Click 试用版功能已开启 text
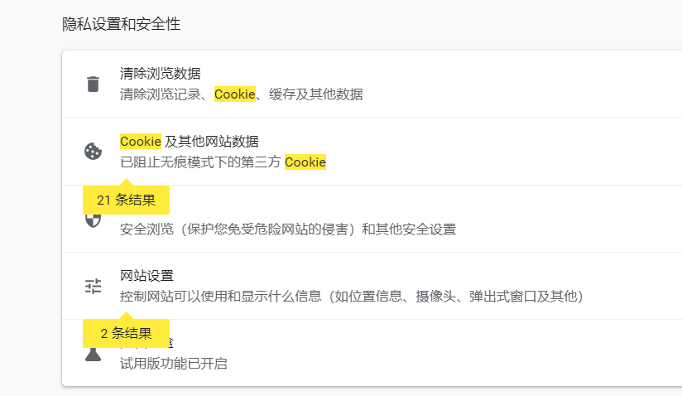Viewport: 682px width, 396px height. pyautogui.click(x=173, y=363)
